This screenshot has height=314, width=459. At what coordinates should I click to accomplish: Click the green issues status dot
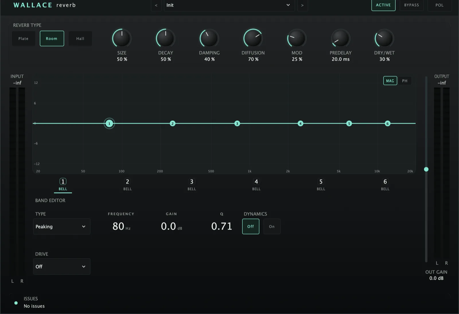pyautogui.click(x=16, y=303)
